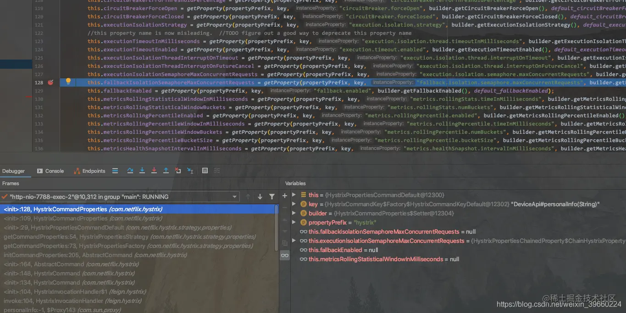
Task: Click the line 122 TODO comment
Action: pyautogui.click(x=249, y=33)
